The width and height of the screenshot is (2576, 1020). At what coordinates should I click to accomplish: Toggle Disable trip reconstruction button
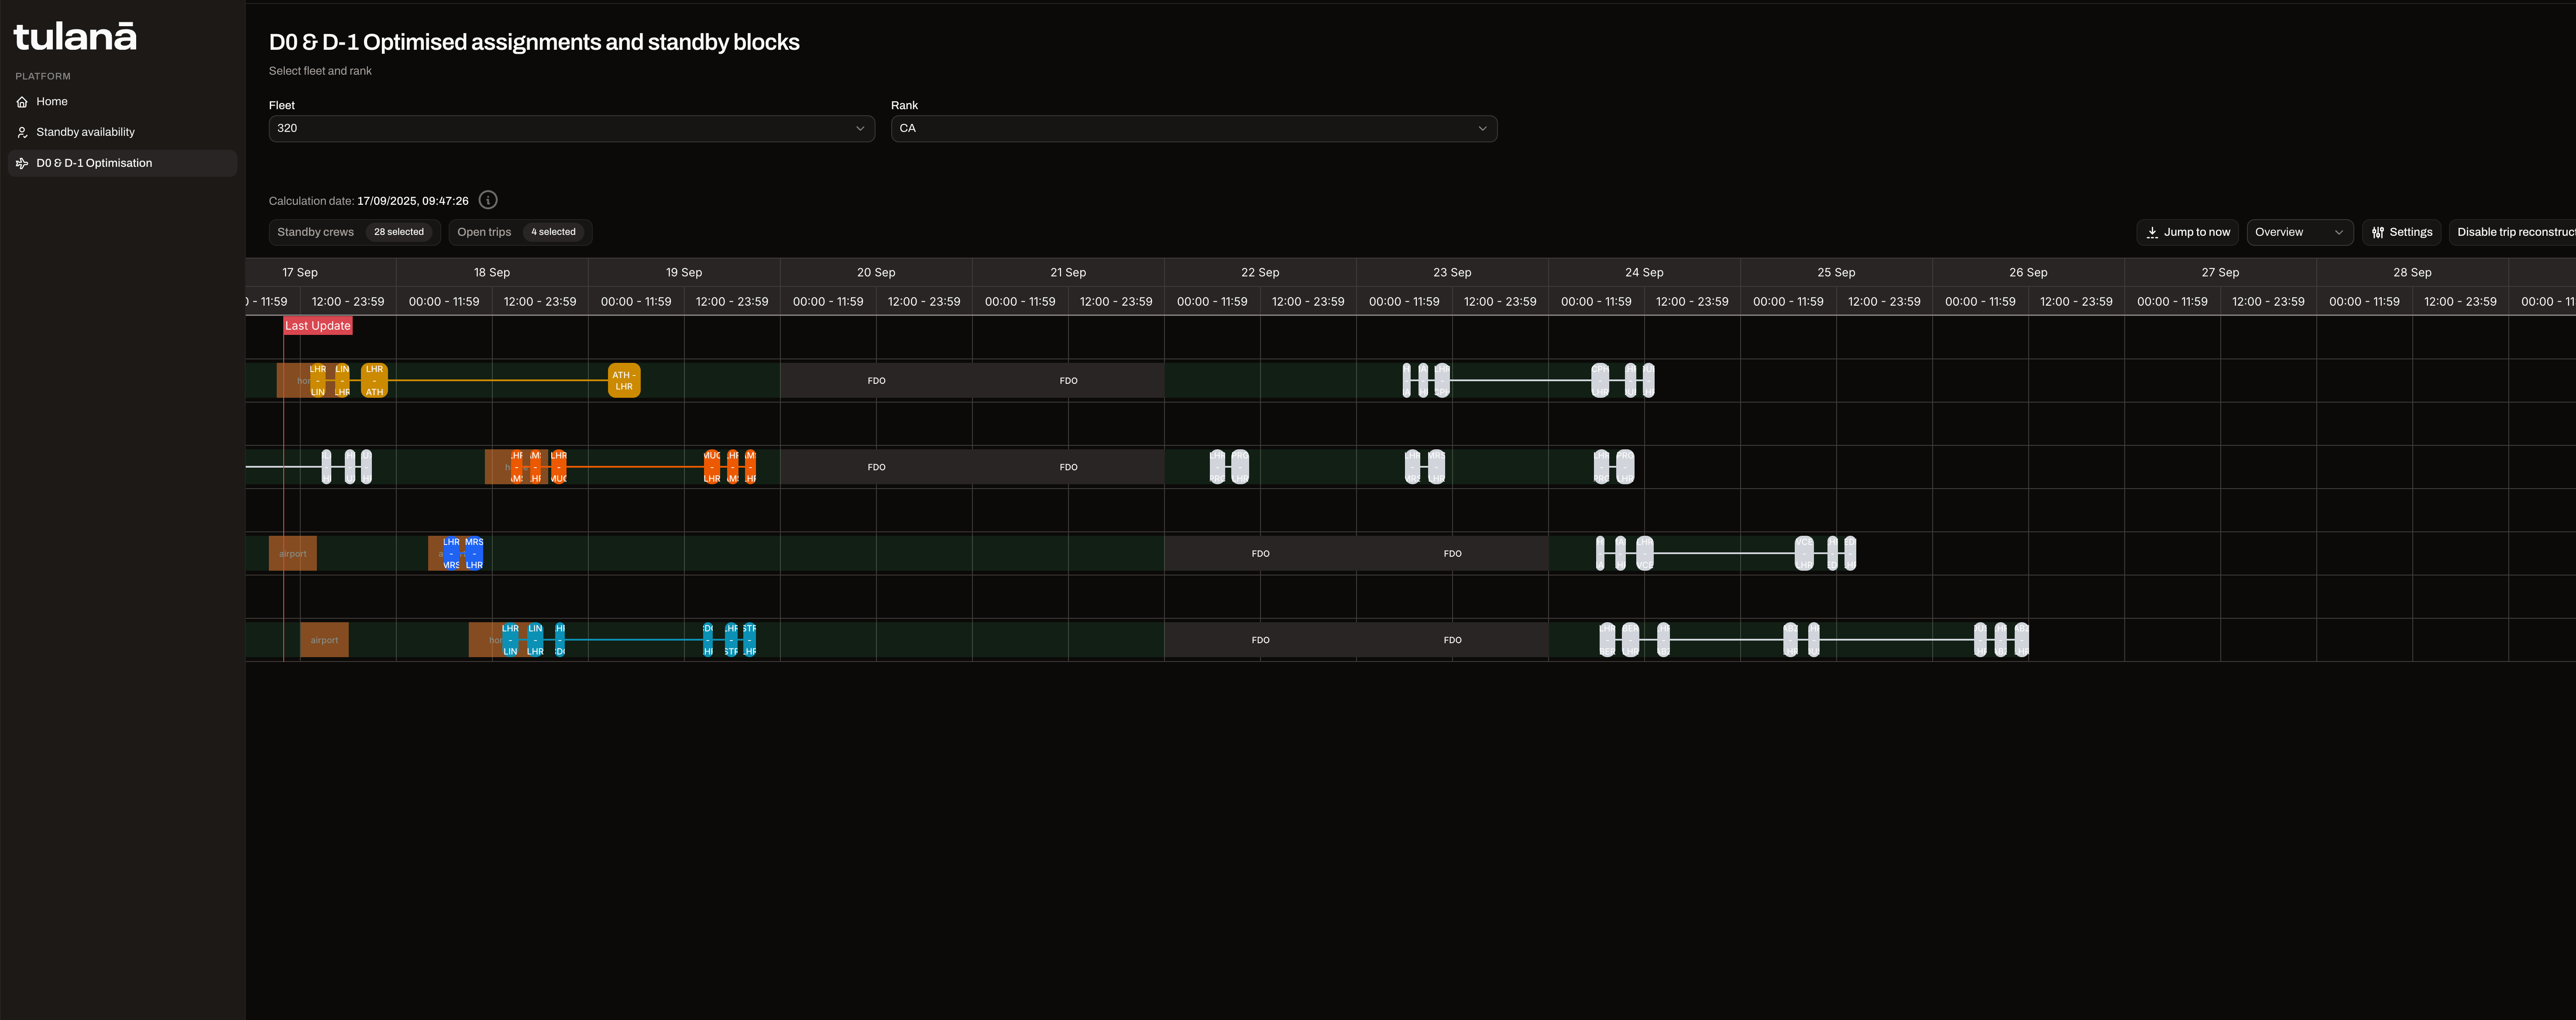[2513, 232]
